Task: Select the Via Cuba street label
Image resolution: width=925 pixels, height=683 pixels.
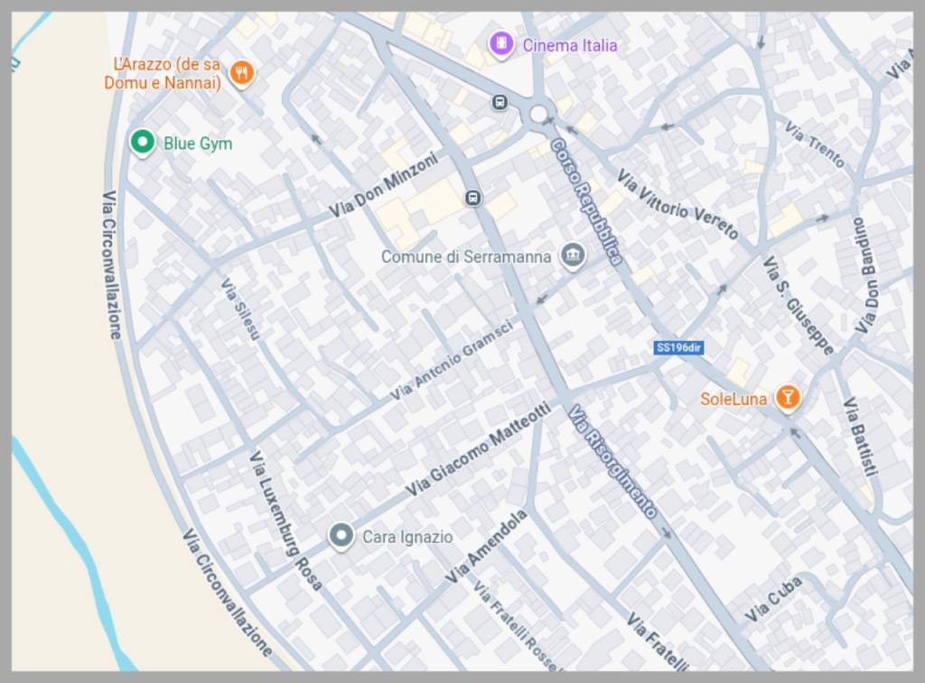Action: click(774, 601)
